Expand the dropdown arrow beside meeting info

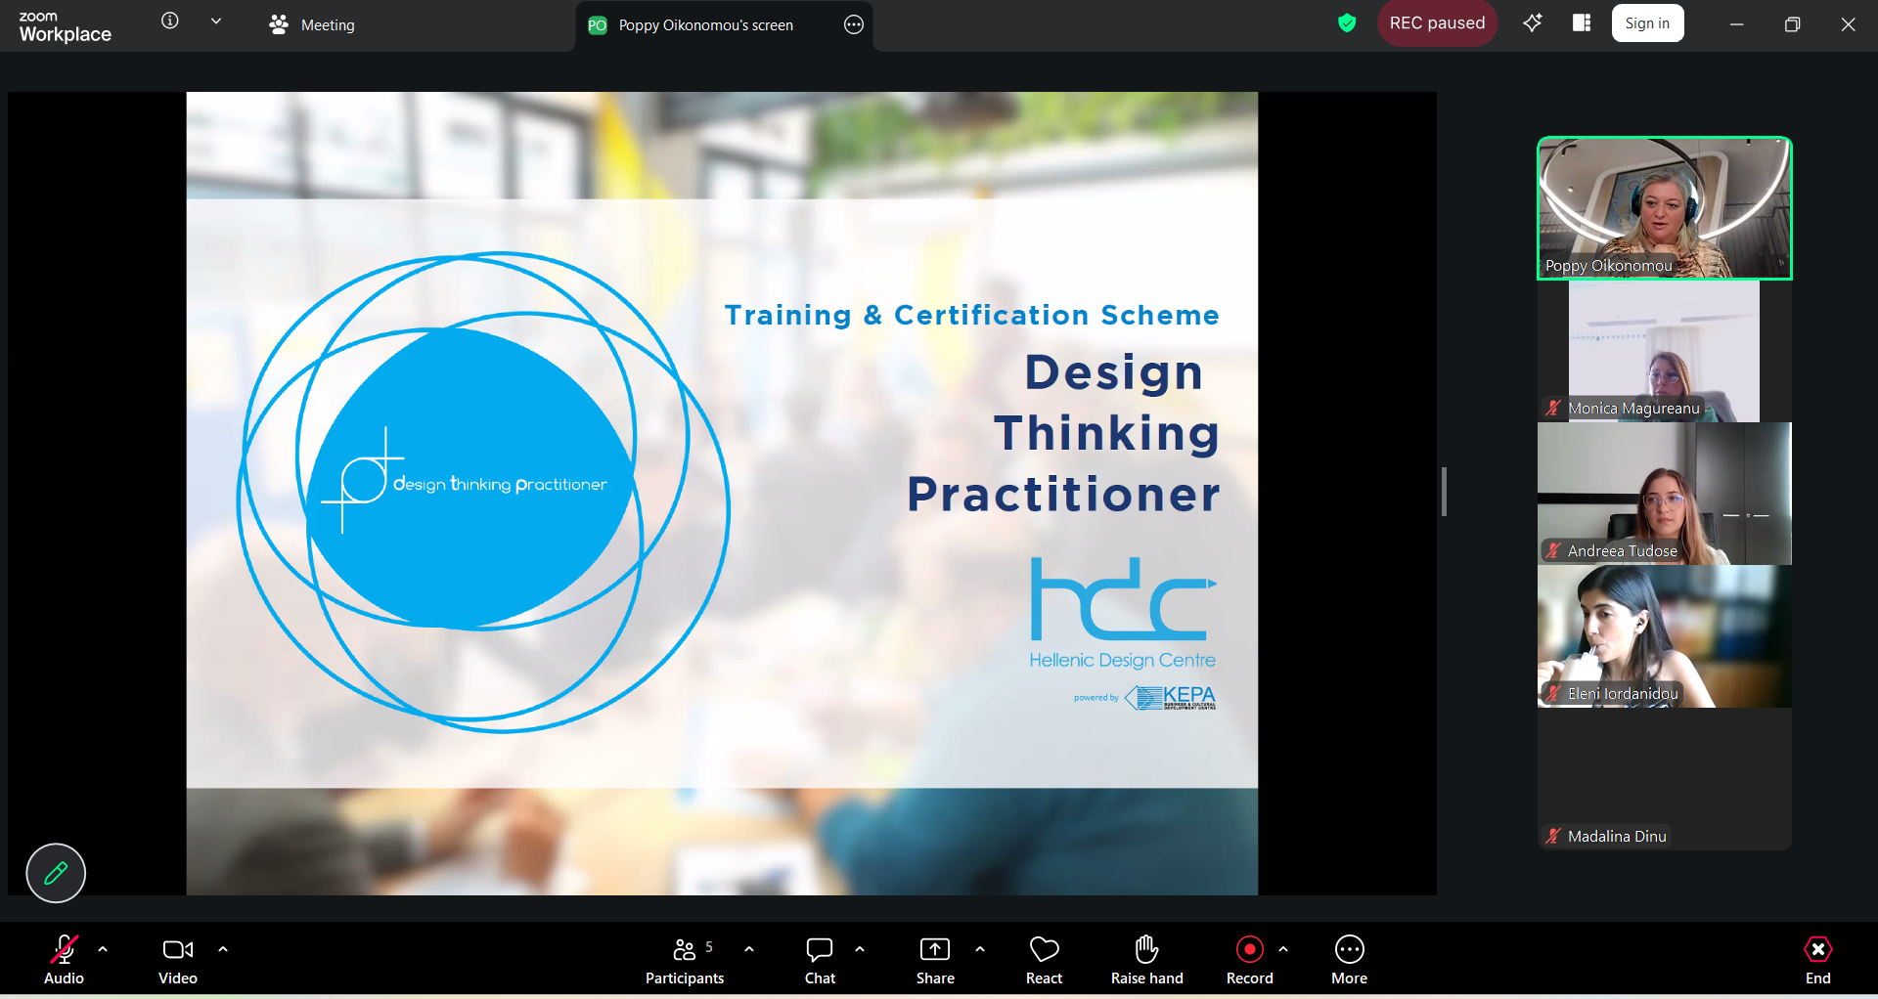216,21
